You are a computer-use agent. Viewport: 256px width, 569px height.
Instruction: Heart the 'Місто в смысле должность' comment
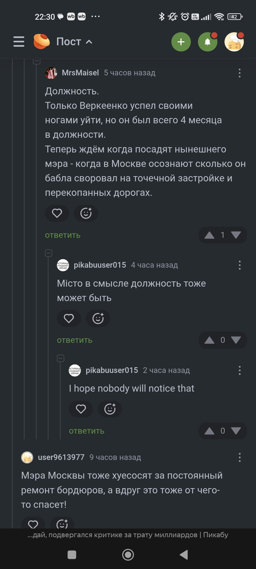point(69,319)
